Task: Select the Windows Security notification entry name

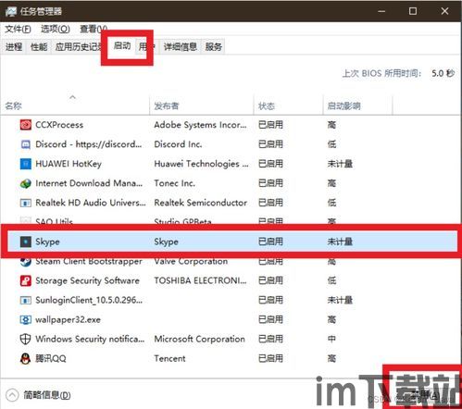Action: click(90, 339)
